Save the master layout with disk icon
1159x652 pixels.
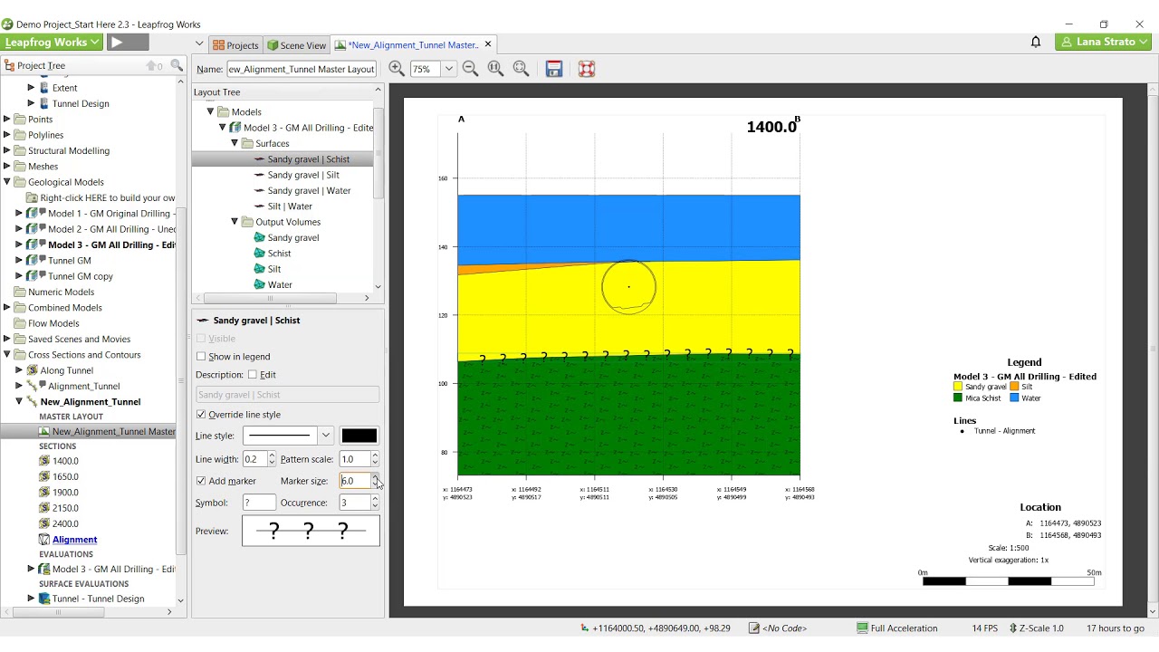pos(554,69)
